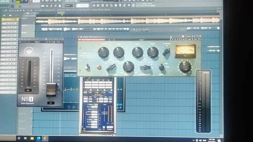Open the taskbar clock and date
The width and height of the screenshot is (253, 142).
[212, 140]
